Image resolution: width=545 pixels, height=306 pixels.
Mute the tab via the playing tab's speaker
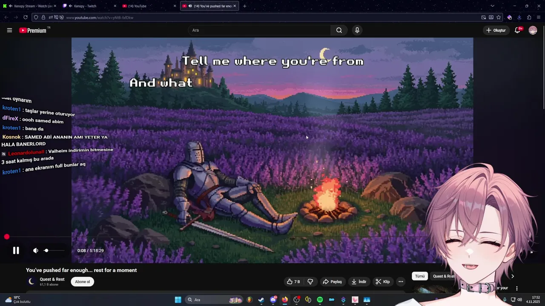tap(190, 6)
